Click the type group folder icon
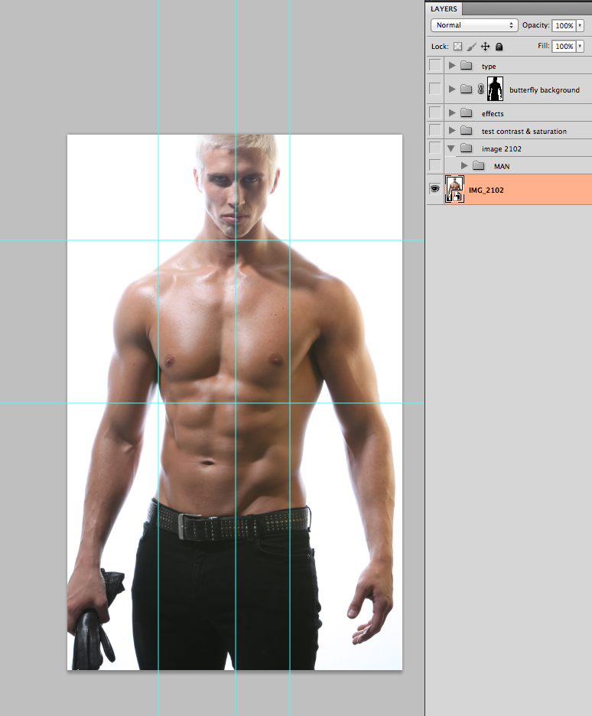The image size is (592, 716). pos(466,65)
